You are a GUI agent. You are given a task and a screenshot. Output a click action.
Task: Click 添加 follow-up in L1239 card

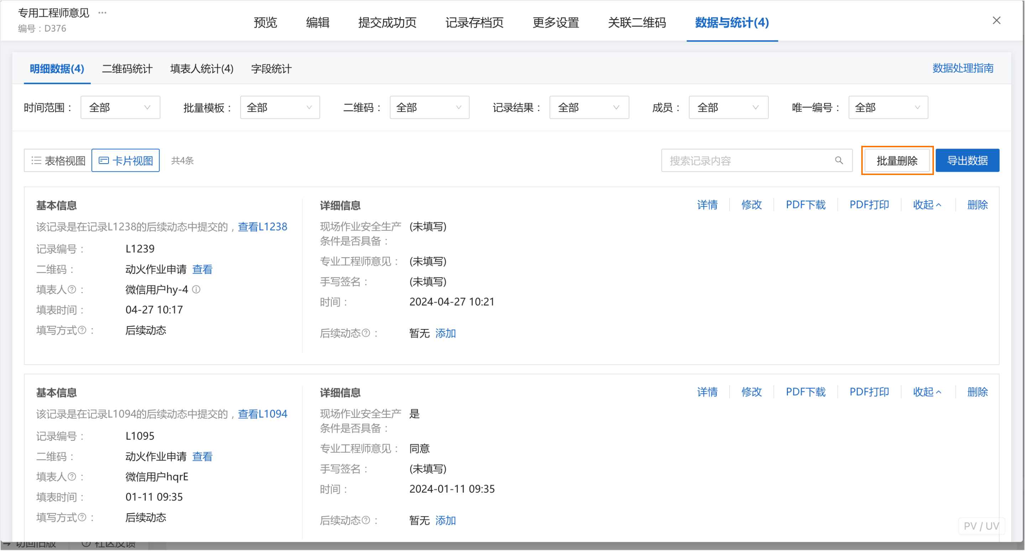[445, 333]
